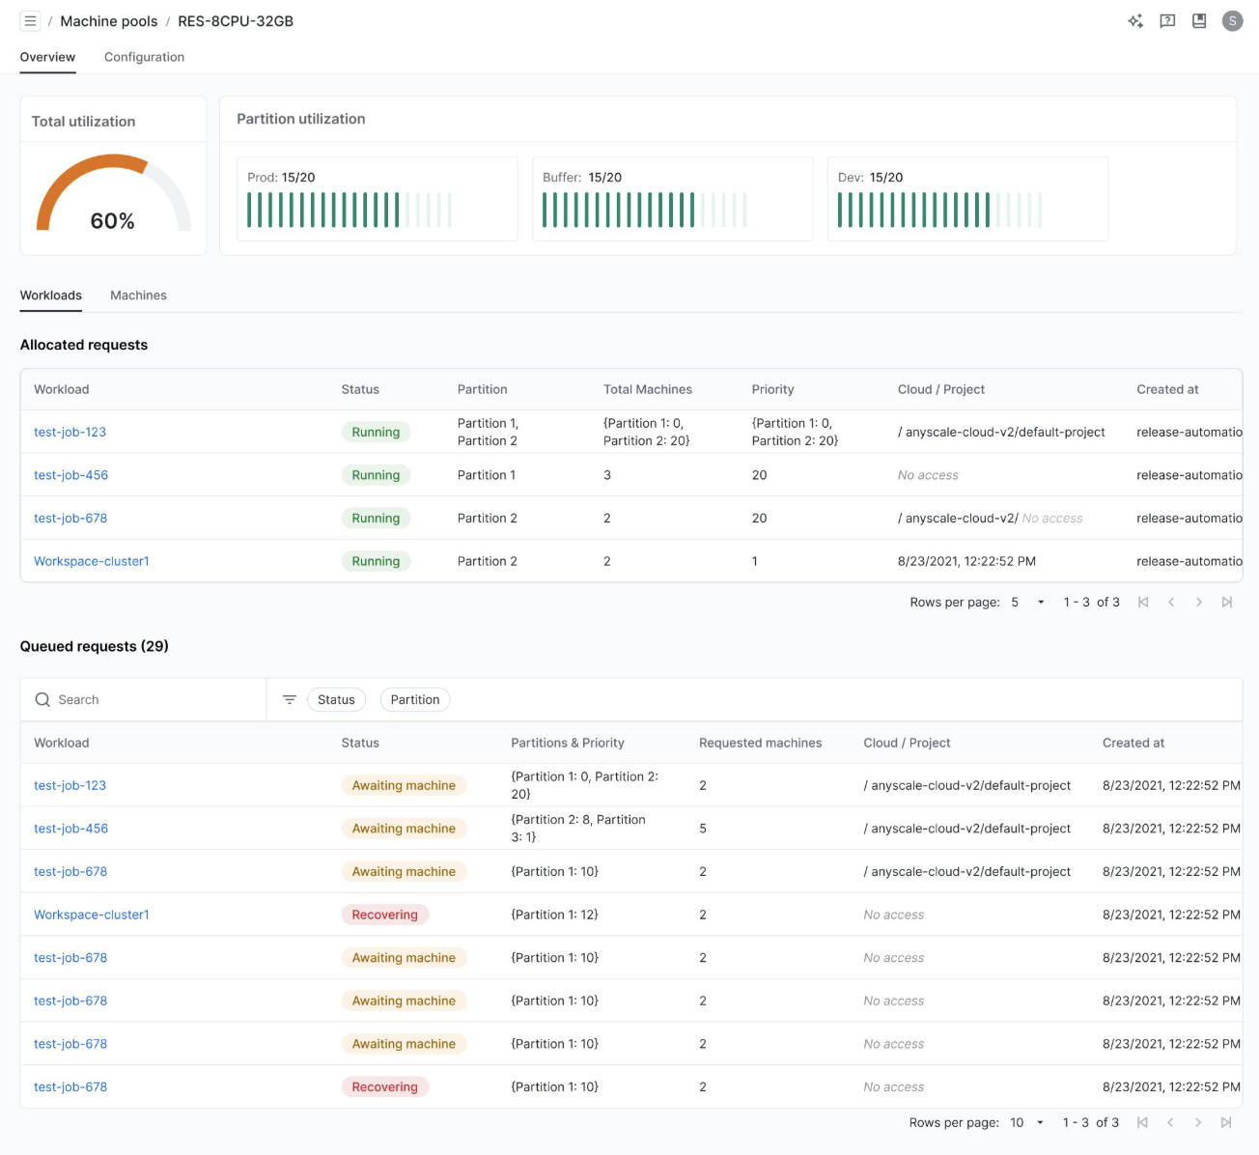Go to next page of Queued requests
The width and height of the screenshot is (1259, 1155).
point(1198,1123)
